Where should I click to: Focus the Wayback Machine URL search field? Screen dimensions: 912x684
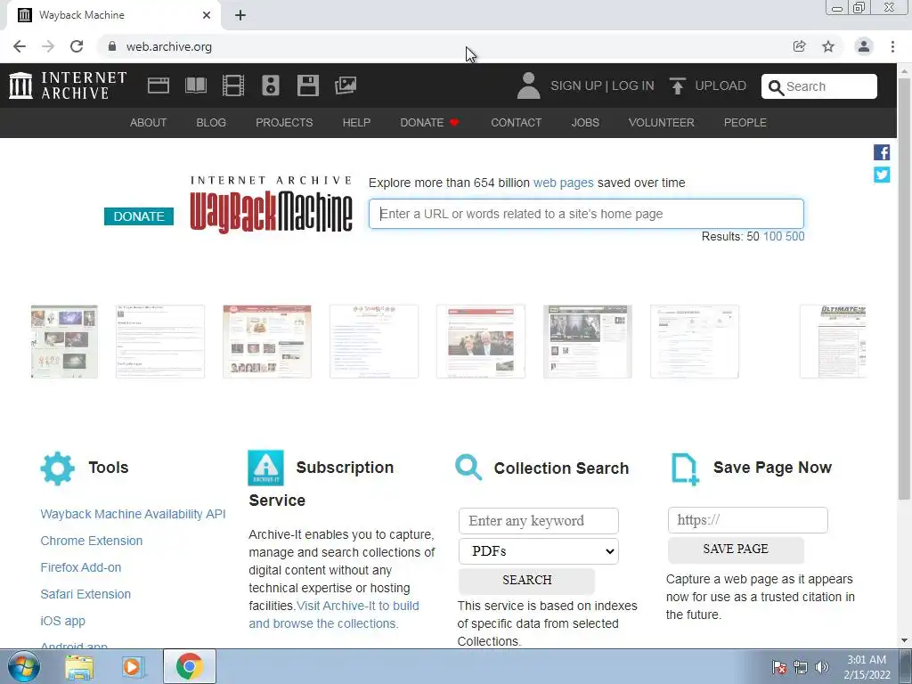click(586, 214)
